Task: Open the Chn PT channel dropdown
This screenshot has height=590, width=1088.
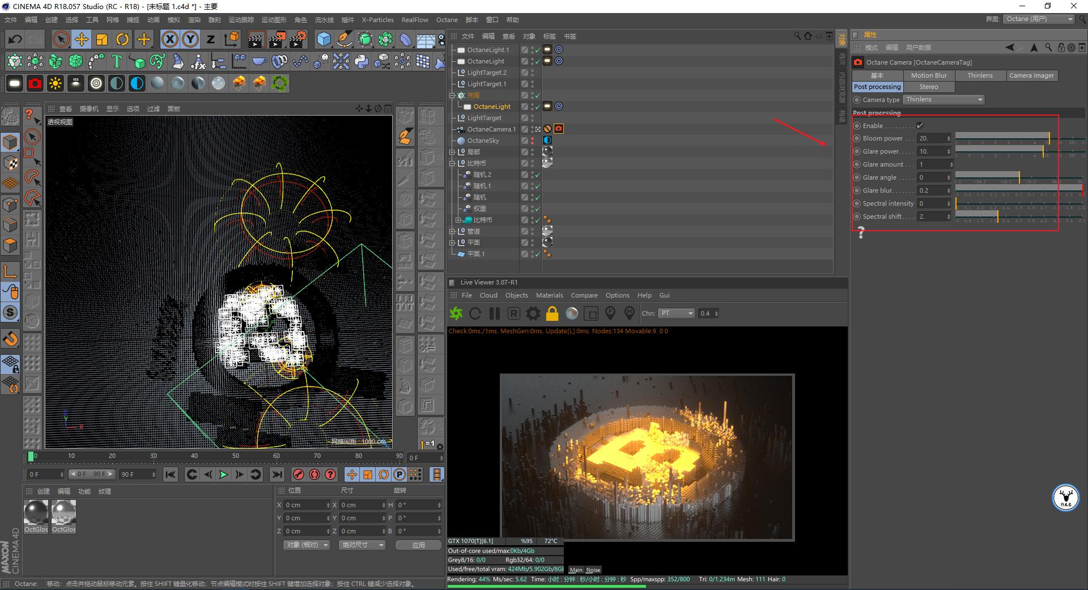Action: 676,313
